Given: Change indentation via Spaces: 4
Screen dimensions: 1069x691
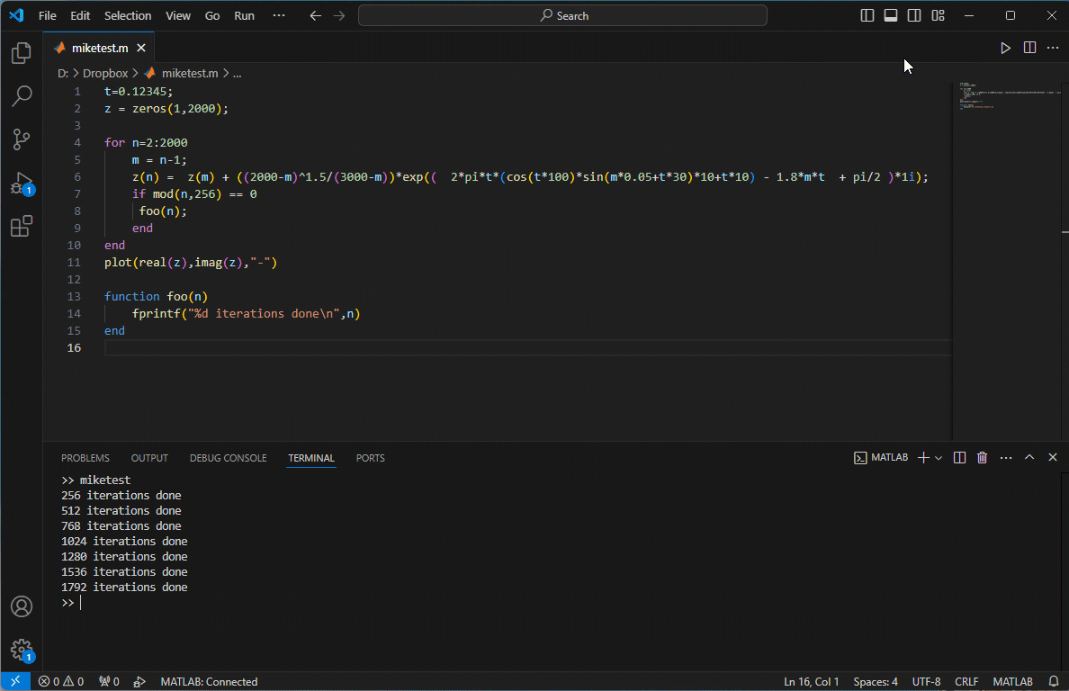Looking at the screenshot, I should point(876,681).
